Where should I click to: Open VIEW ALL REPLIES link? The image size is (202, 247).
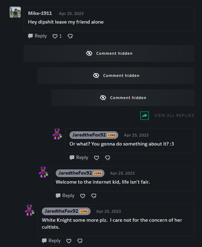point(174,115)
